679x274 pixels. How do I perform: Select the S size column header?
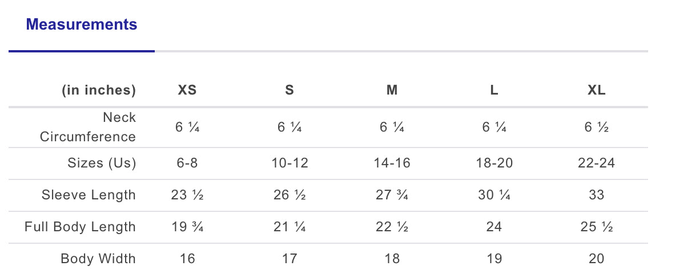(290, 90)
